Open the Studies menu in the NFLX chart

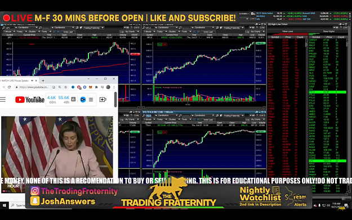[174, 32]
